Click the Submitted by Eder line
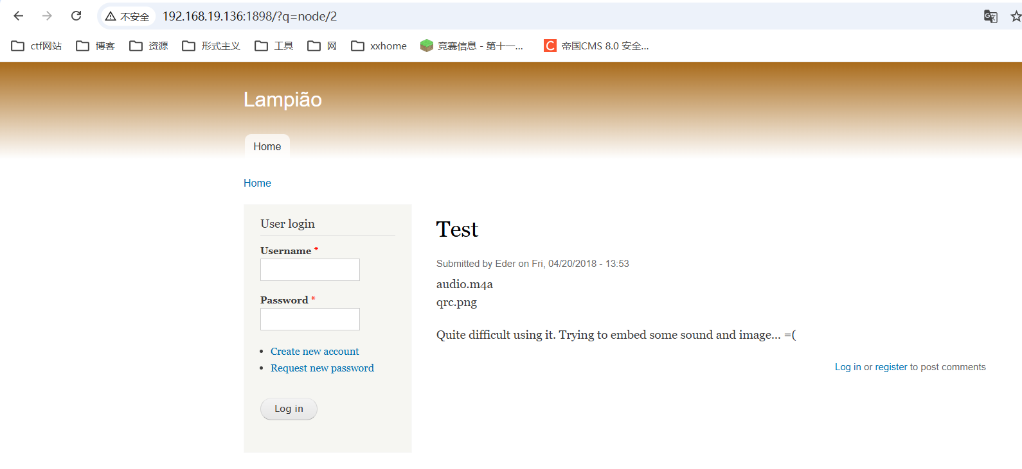 click(x=533, y=264)
